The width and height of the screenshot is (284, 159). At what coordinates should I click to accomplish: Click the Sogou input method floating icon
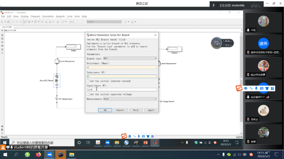(x=238, y=88)
